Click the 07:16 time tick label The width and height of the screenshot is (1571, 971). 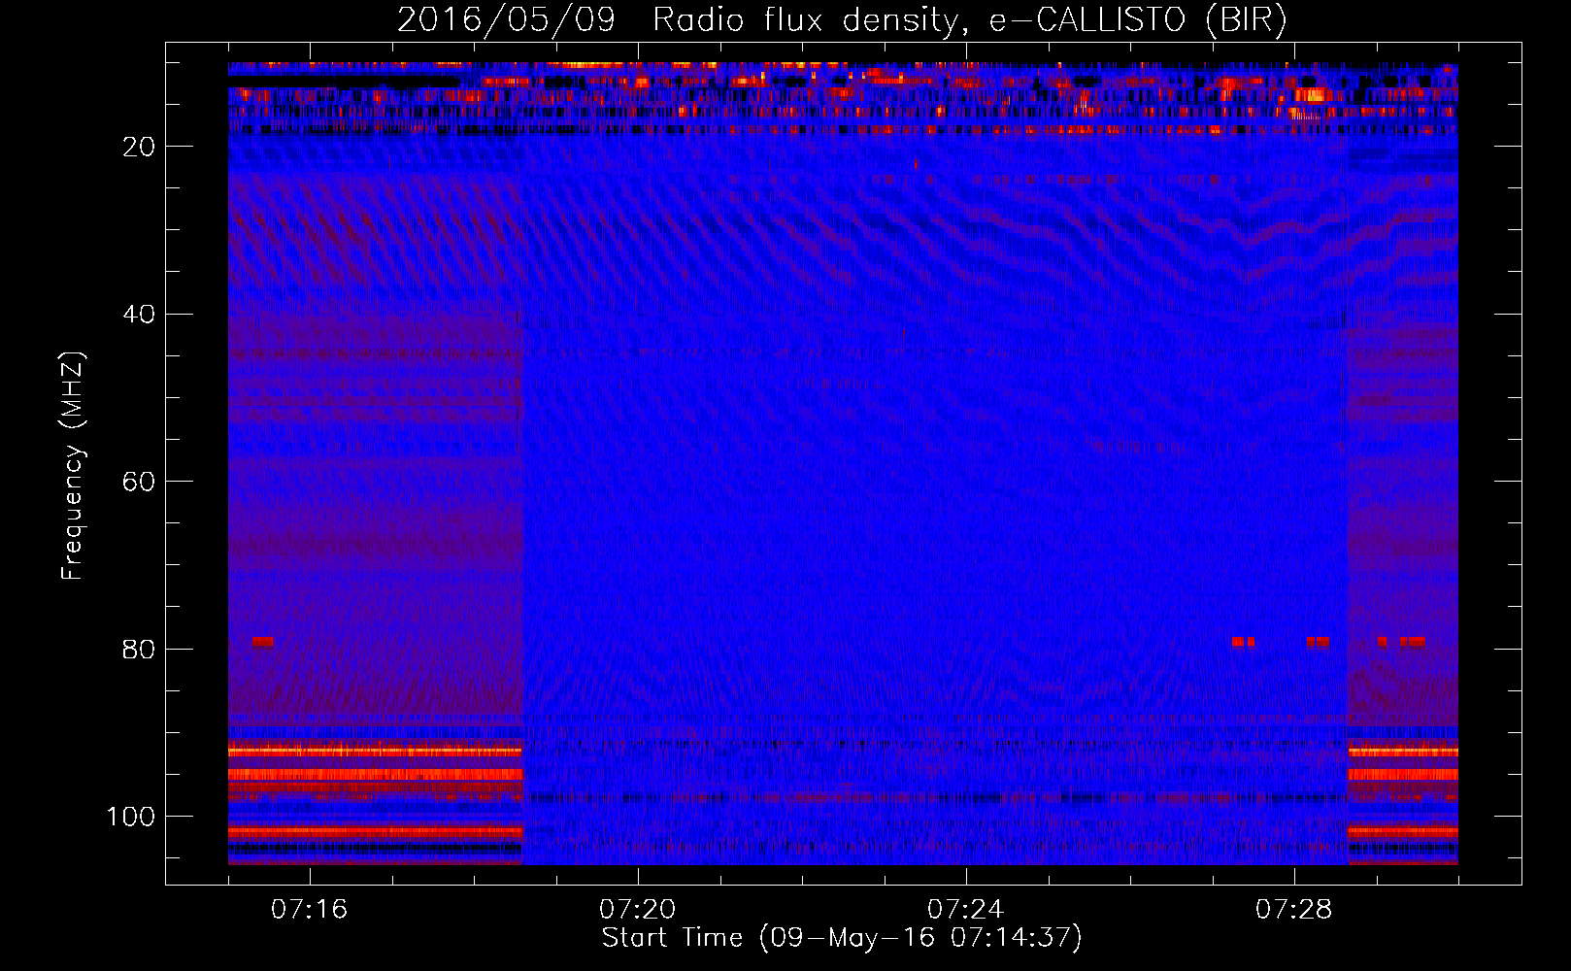coord(309,910)
